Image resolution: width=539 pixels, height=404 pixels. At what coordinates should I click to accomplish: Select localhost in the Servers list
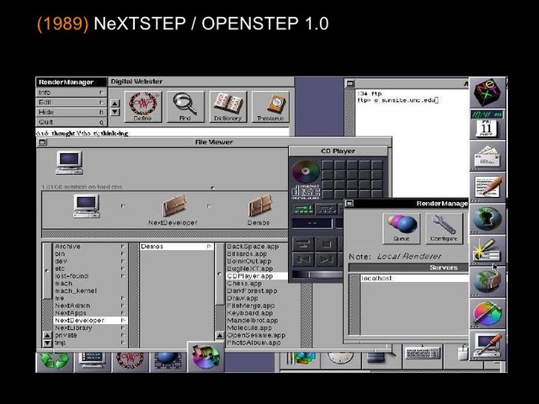click(414, 279)
